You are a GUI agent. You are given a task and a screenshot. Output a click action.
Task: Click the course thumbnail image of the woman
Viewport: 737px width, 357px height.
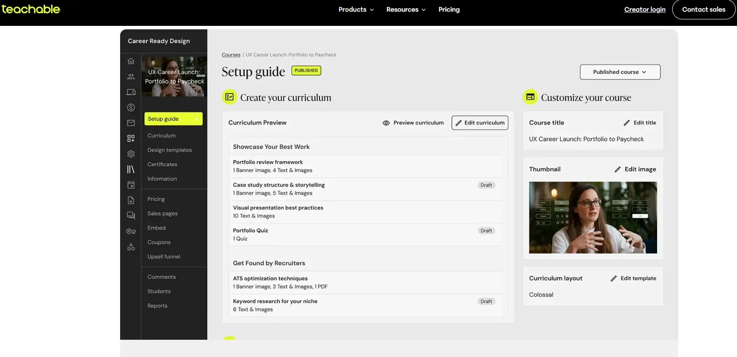coord(593,217)
